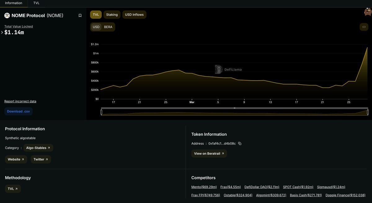372x203 pixels.
Task: Click the Mar label on chart axis
Action: (x=192, y=102)
